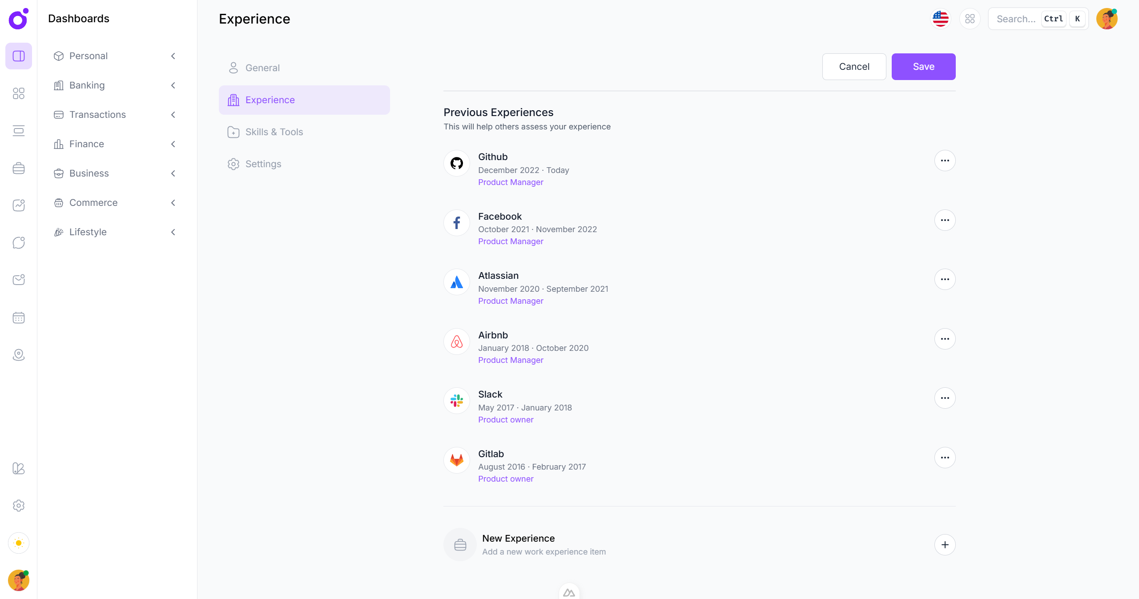
Task: Open Github entry options menu
Action: (x=945, y=161)
